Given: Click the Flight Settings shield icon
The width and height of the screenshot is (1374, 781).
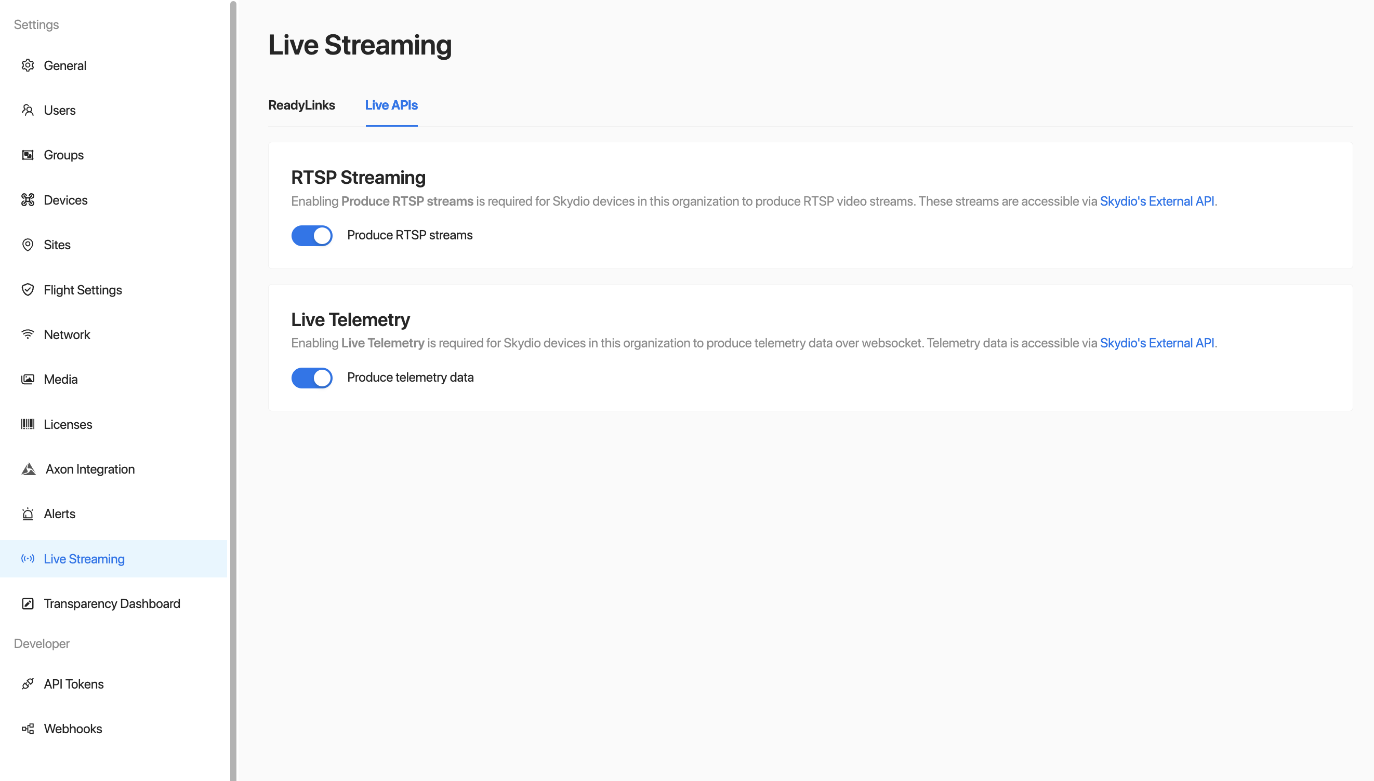Looking at the screenshot, I should tap(28, 290).
